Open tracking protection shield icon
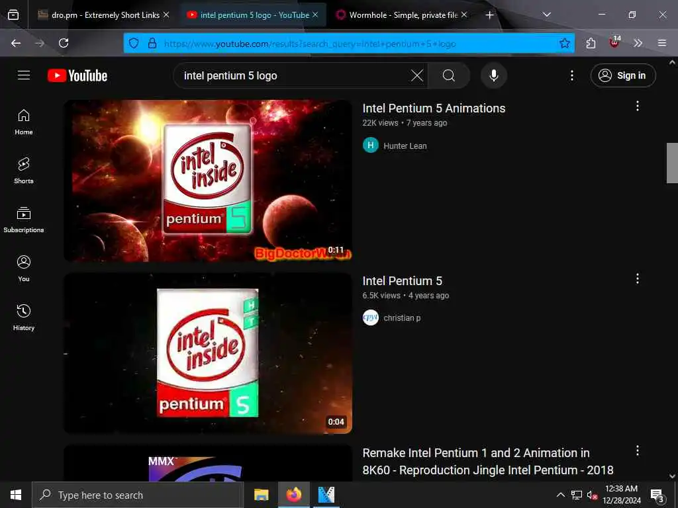The image size is (678, 508). (x=134, y=43)
